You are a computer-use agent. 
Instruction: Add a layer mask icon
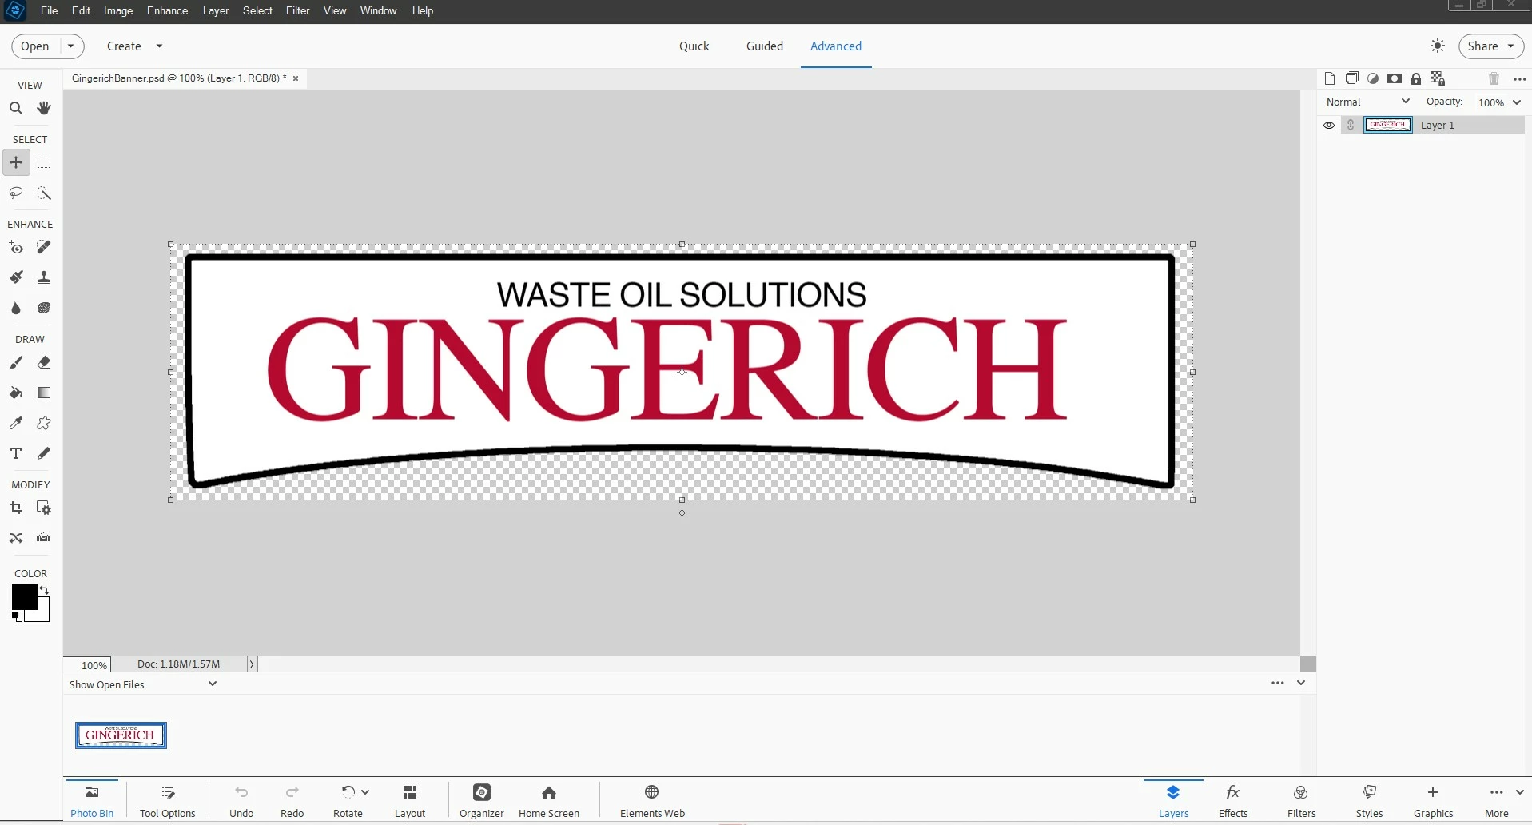1395,78
